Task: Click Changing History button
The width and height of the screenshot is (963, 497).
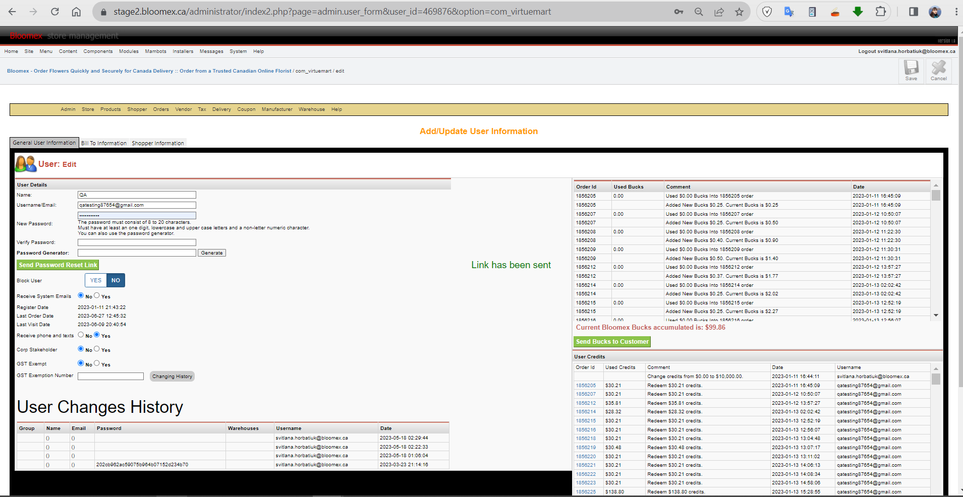Action: pos(172,377)
